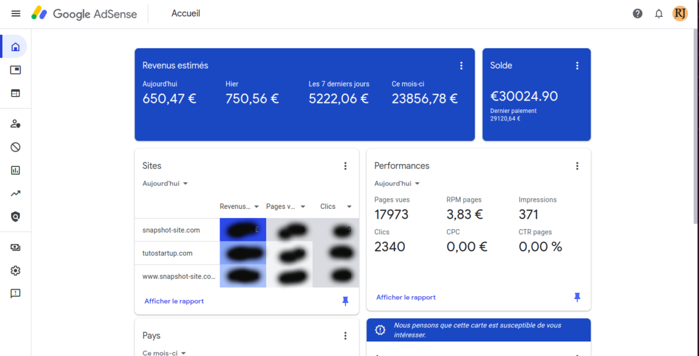Open the Feedback icon in sidebar
Screen dimensions: 699x356
point(16,294)
